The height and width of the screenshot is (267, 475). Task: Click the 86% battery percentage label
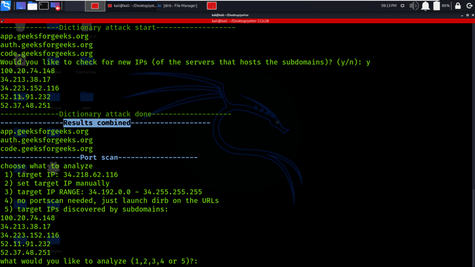coord(446,6)
